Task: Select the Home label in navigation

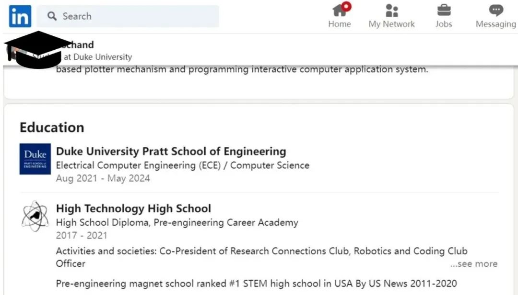Action: [x=339, y=24]
